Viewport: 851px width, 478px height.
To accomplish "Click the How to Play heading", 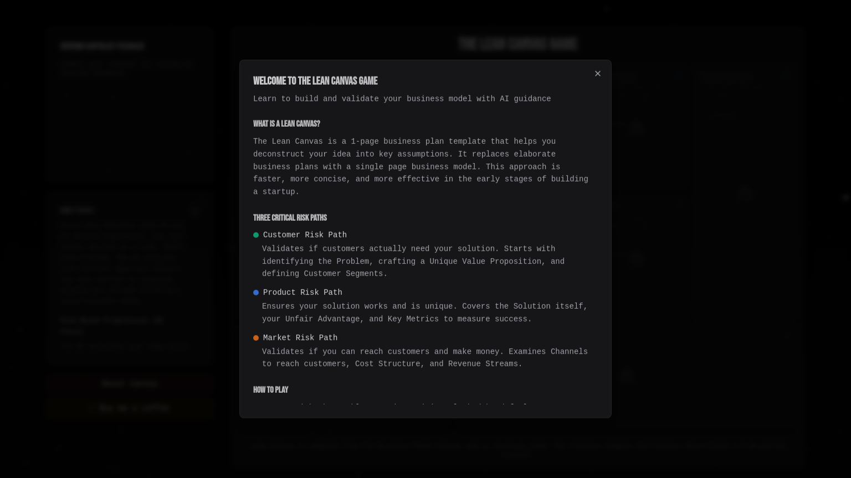I will click(271, 390).
